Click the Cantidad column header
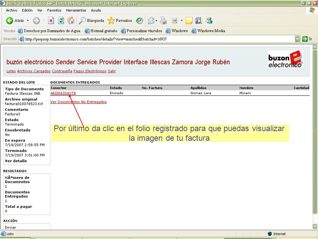This screenshot has height=239, width=318. 301,88
